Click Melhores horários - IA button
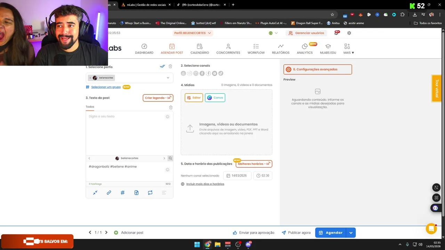 [254, 164]
